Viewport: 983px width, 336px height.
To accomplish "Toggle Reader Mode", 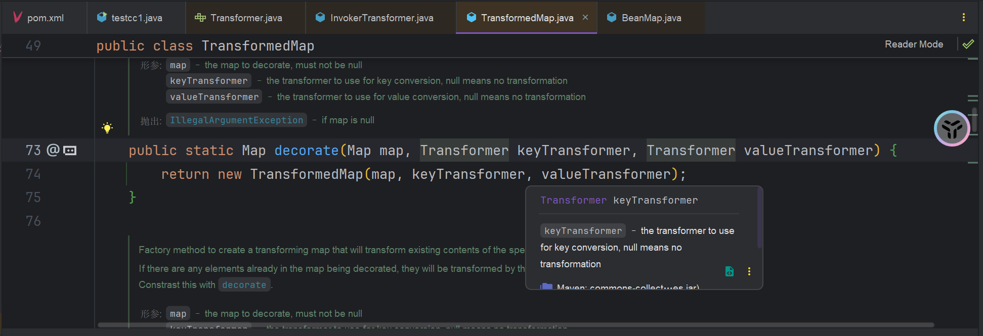I will tap(913, 44).
